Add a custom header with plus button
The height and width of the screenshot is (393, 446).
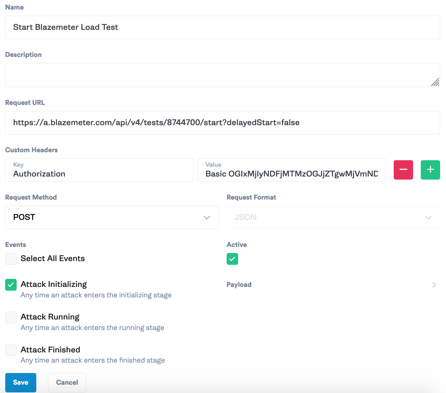pyautogui.click(x=430, y=170)
